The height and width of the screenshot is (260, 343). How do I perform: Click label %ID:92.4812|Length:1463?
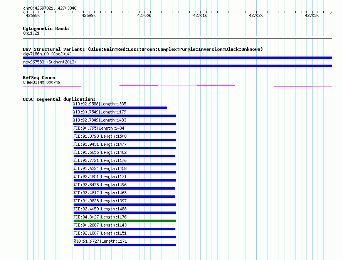(x=100, y=193)
